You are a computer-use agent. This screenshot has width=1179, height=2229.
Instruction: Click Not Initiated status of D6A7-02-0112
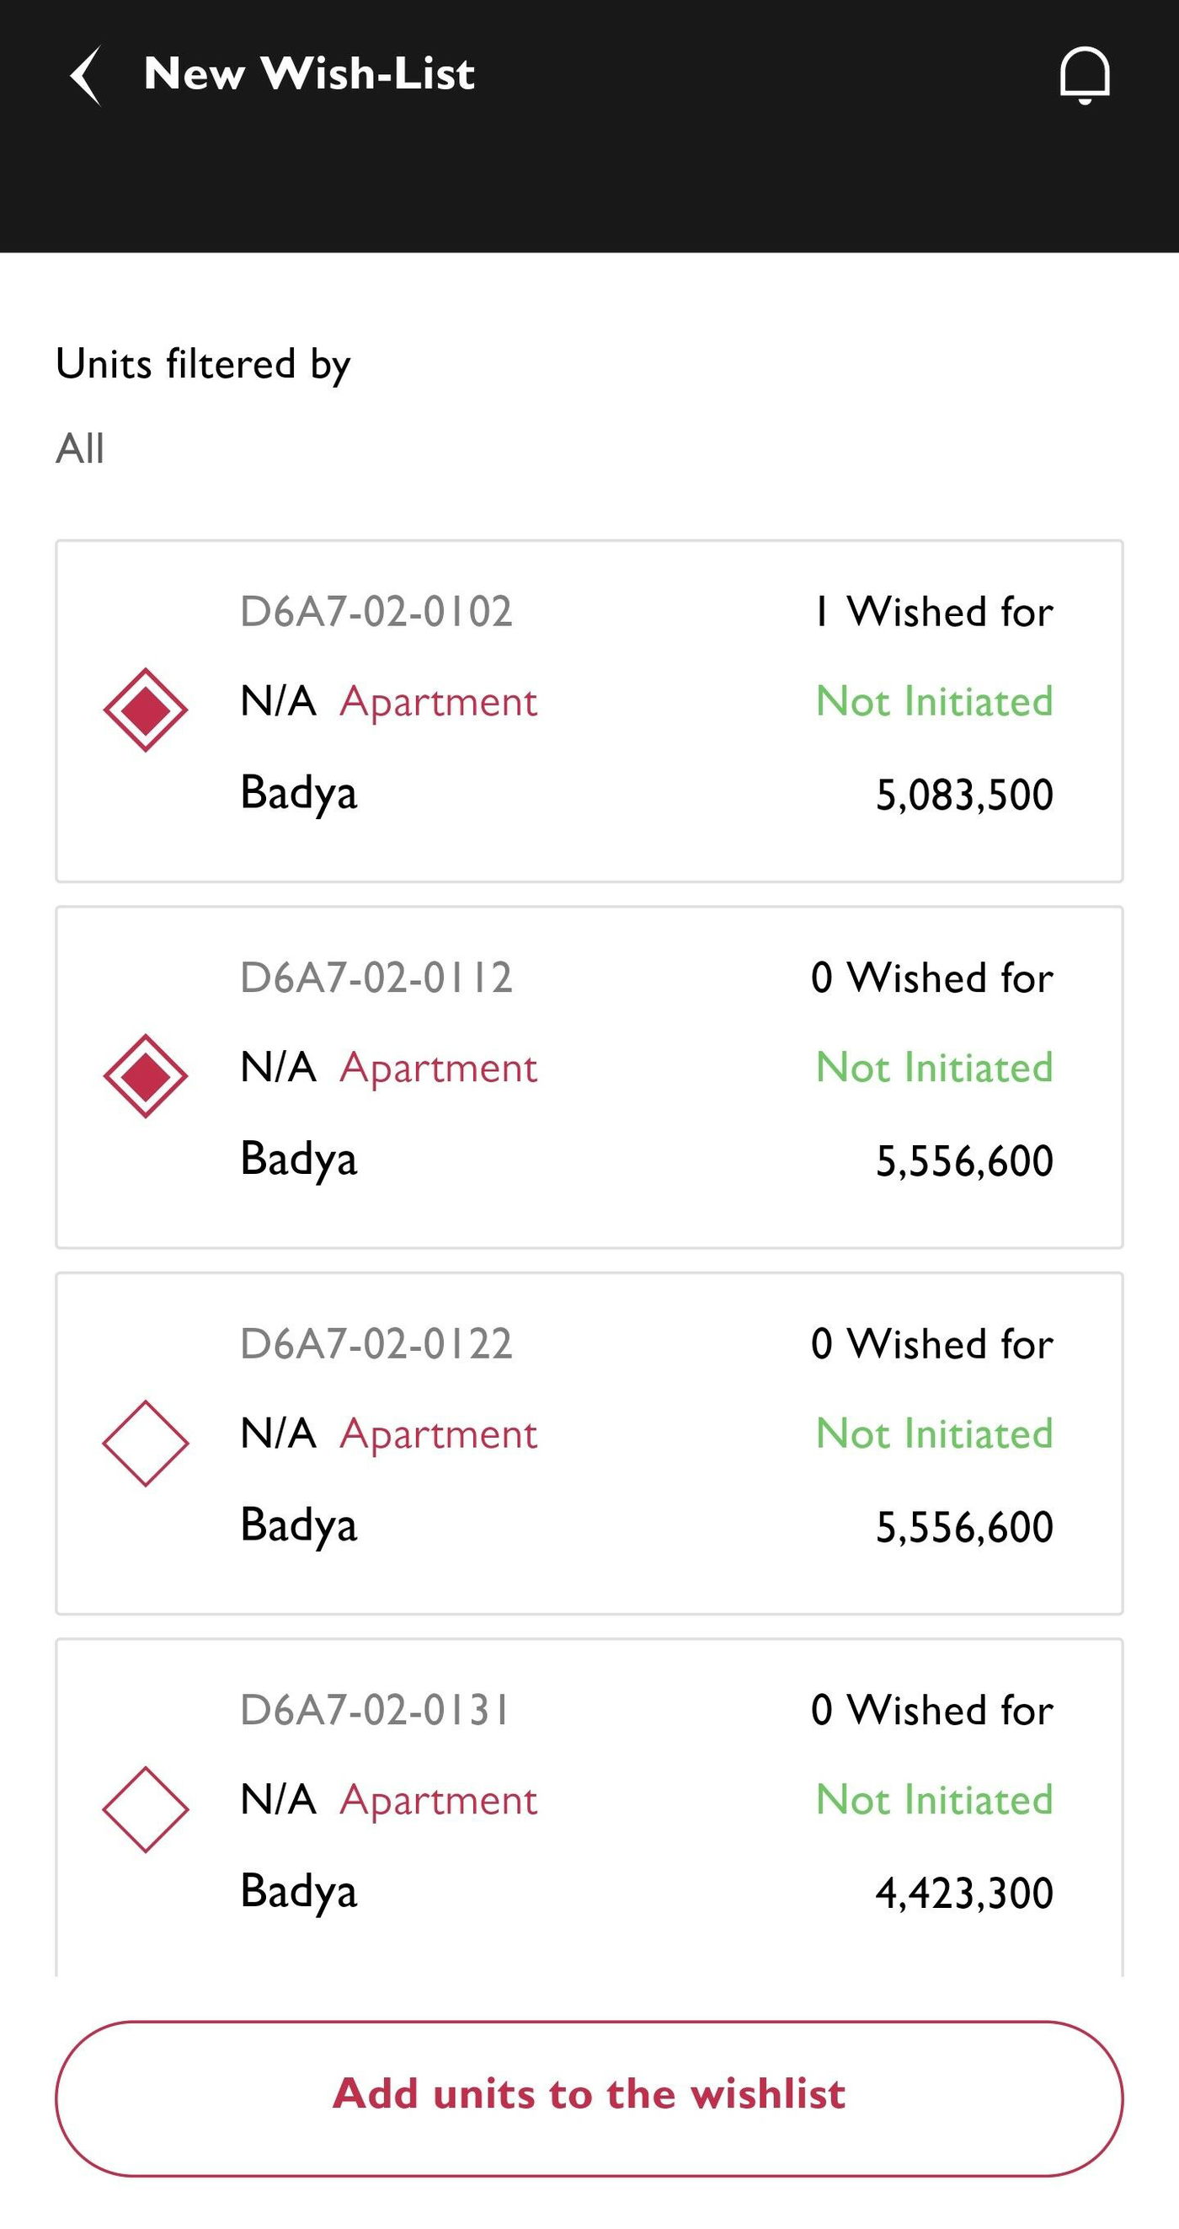(x=934, y=1067)
